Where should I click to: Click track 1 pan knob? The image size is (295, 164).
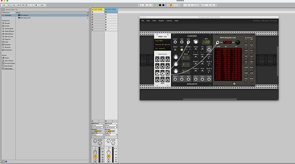(95, 152)
